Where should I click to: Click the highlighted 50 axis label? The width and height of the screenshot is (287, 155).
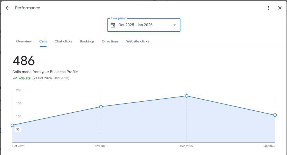coord(18,129)
